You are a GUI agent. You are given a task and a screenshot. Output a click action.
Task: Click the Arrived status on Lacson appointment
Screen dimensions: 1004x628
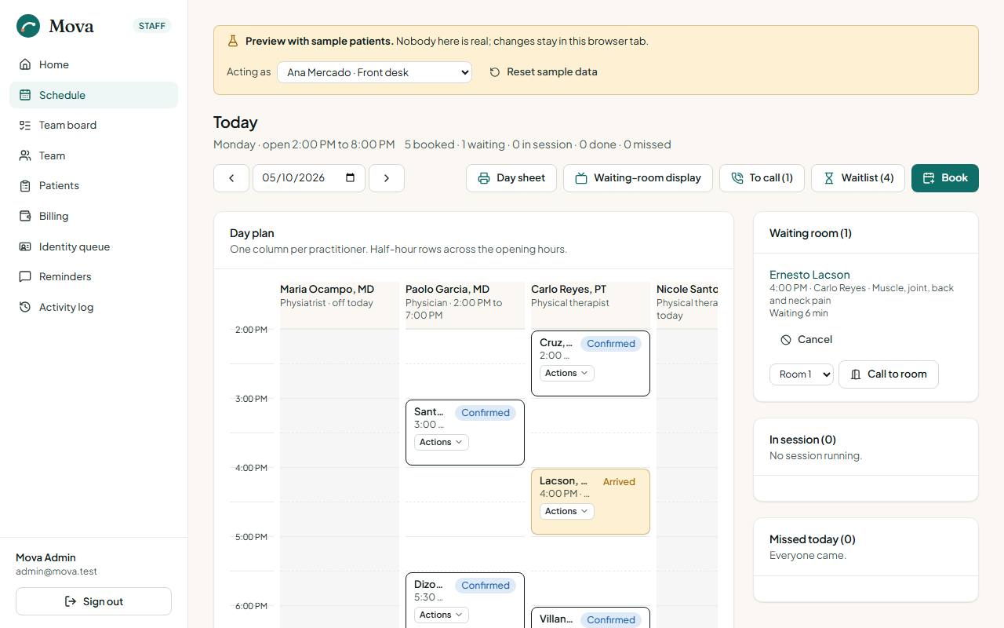(619, 482)
